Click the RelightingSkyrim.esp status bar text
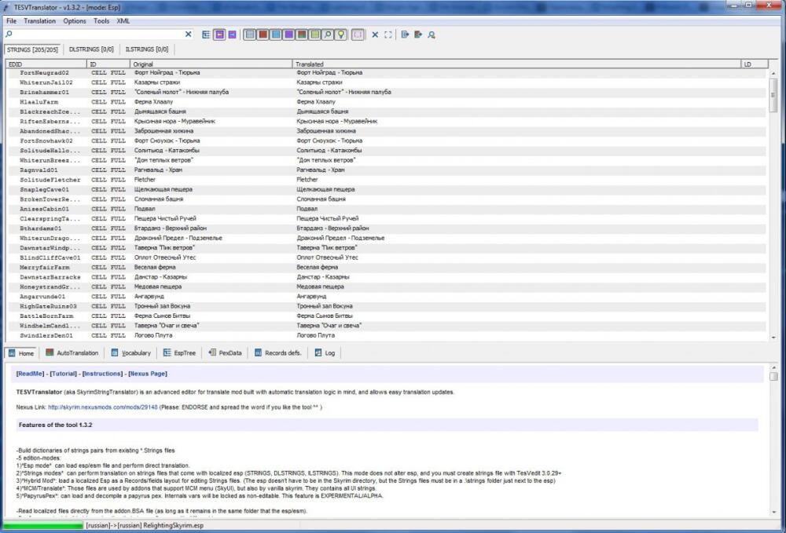Screen dimensions: 786x533 point(174,525)
